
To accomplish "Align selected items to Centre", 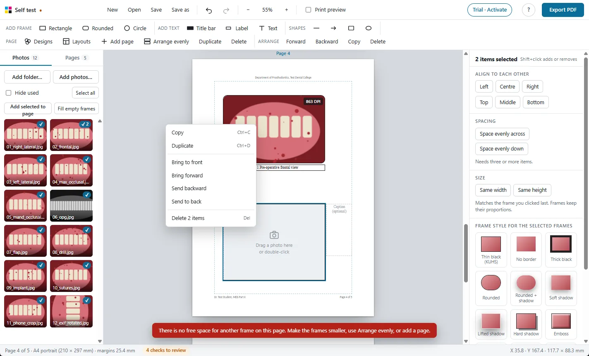I will tap(508, 87).
